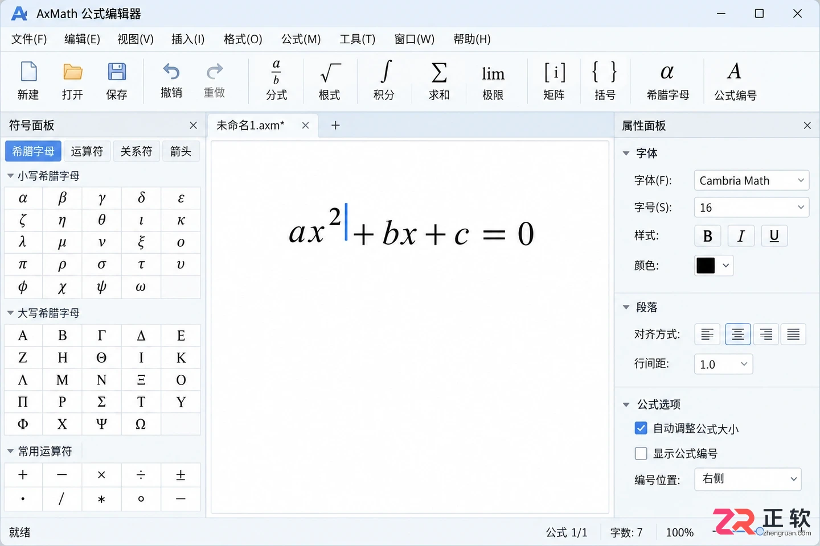The height and width of the screenshot is (546, 820).
Task: Toggle italic I style
Action: (x=741, y=235)
